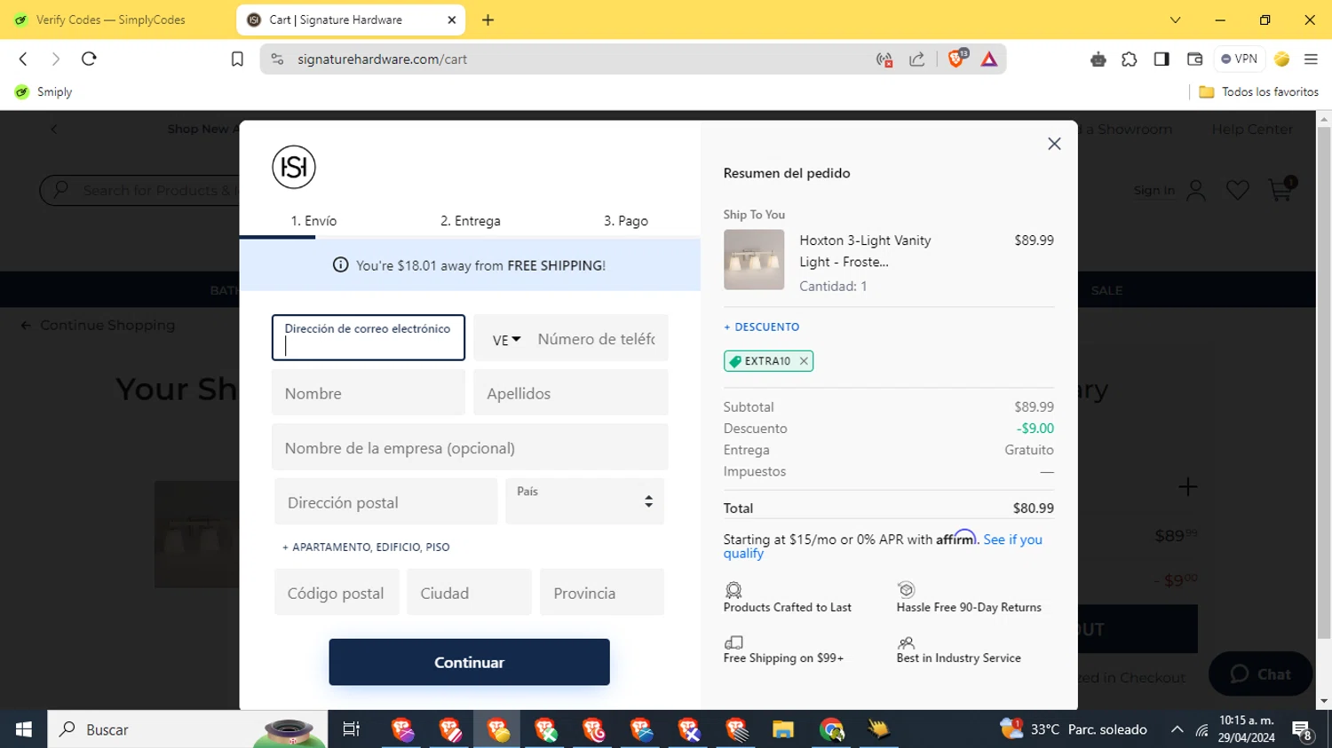Click the Ciudad field

click(469, 592)
